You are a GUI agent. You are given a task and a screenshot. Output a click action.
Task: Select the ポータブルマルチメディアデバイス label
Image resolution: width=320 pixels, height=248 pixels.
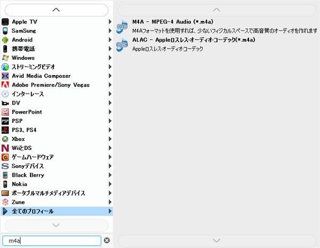(x=49, y=193)
